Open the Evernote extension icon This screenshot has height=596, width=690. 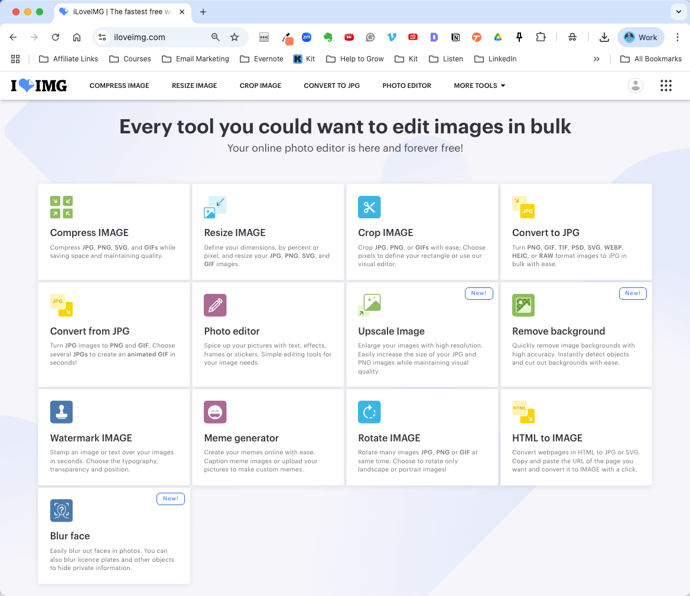[328, 37]
